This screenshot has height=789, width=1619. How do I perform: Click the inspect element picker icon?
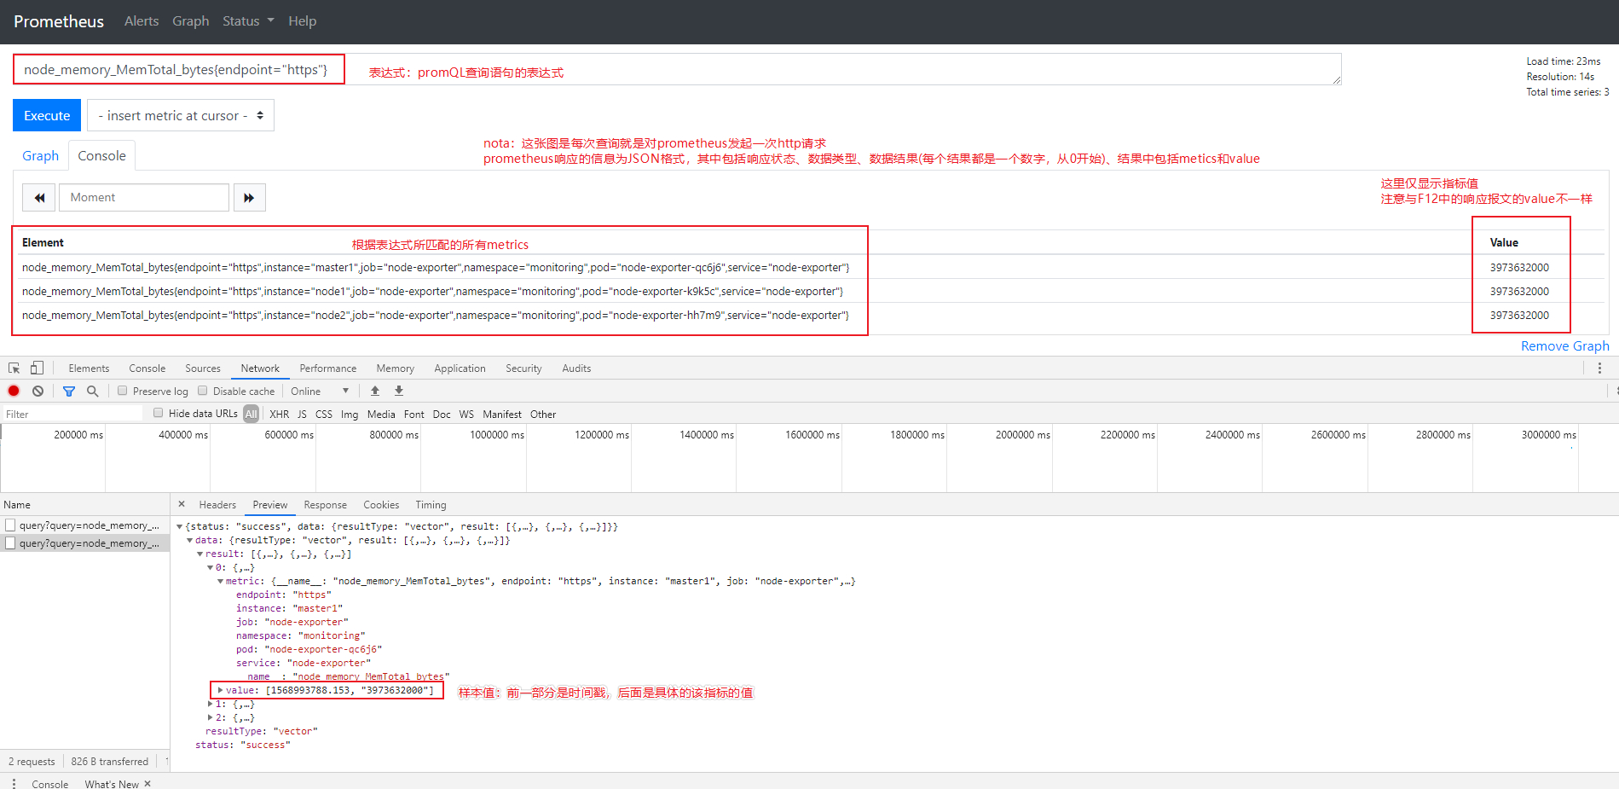[14, 368]
